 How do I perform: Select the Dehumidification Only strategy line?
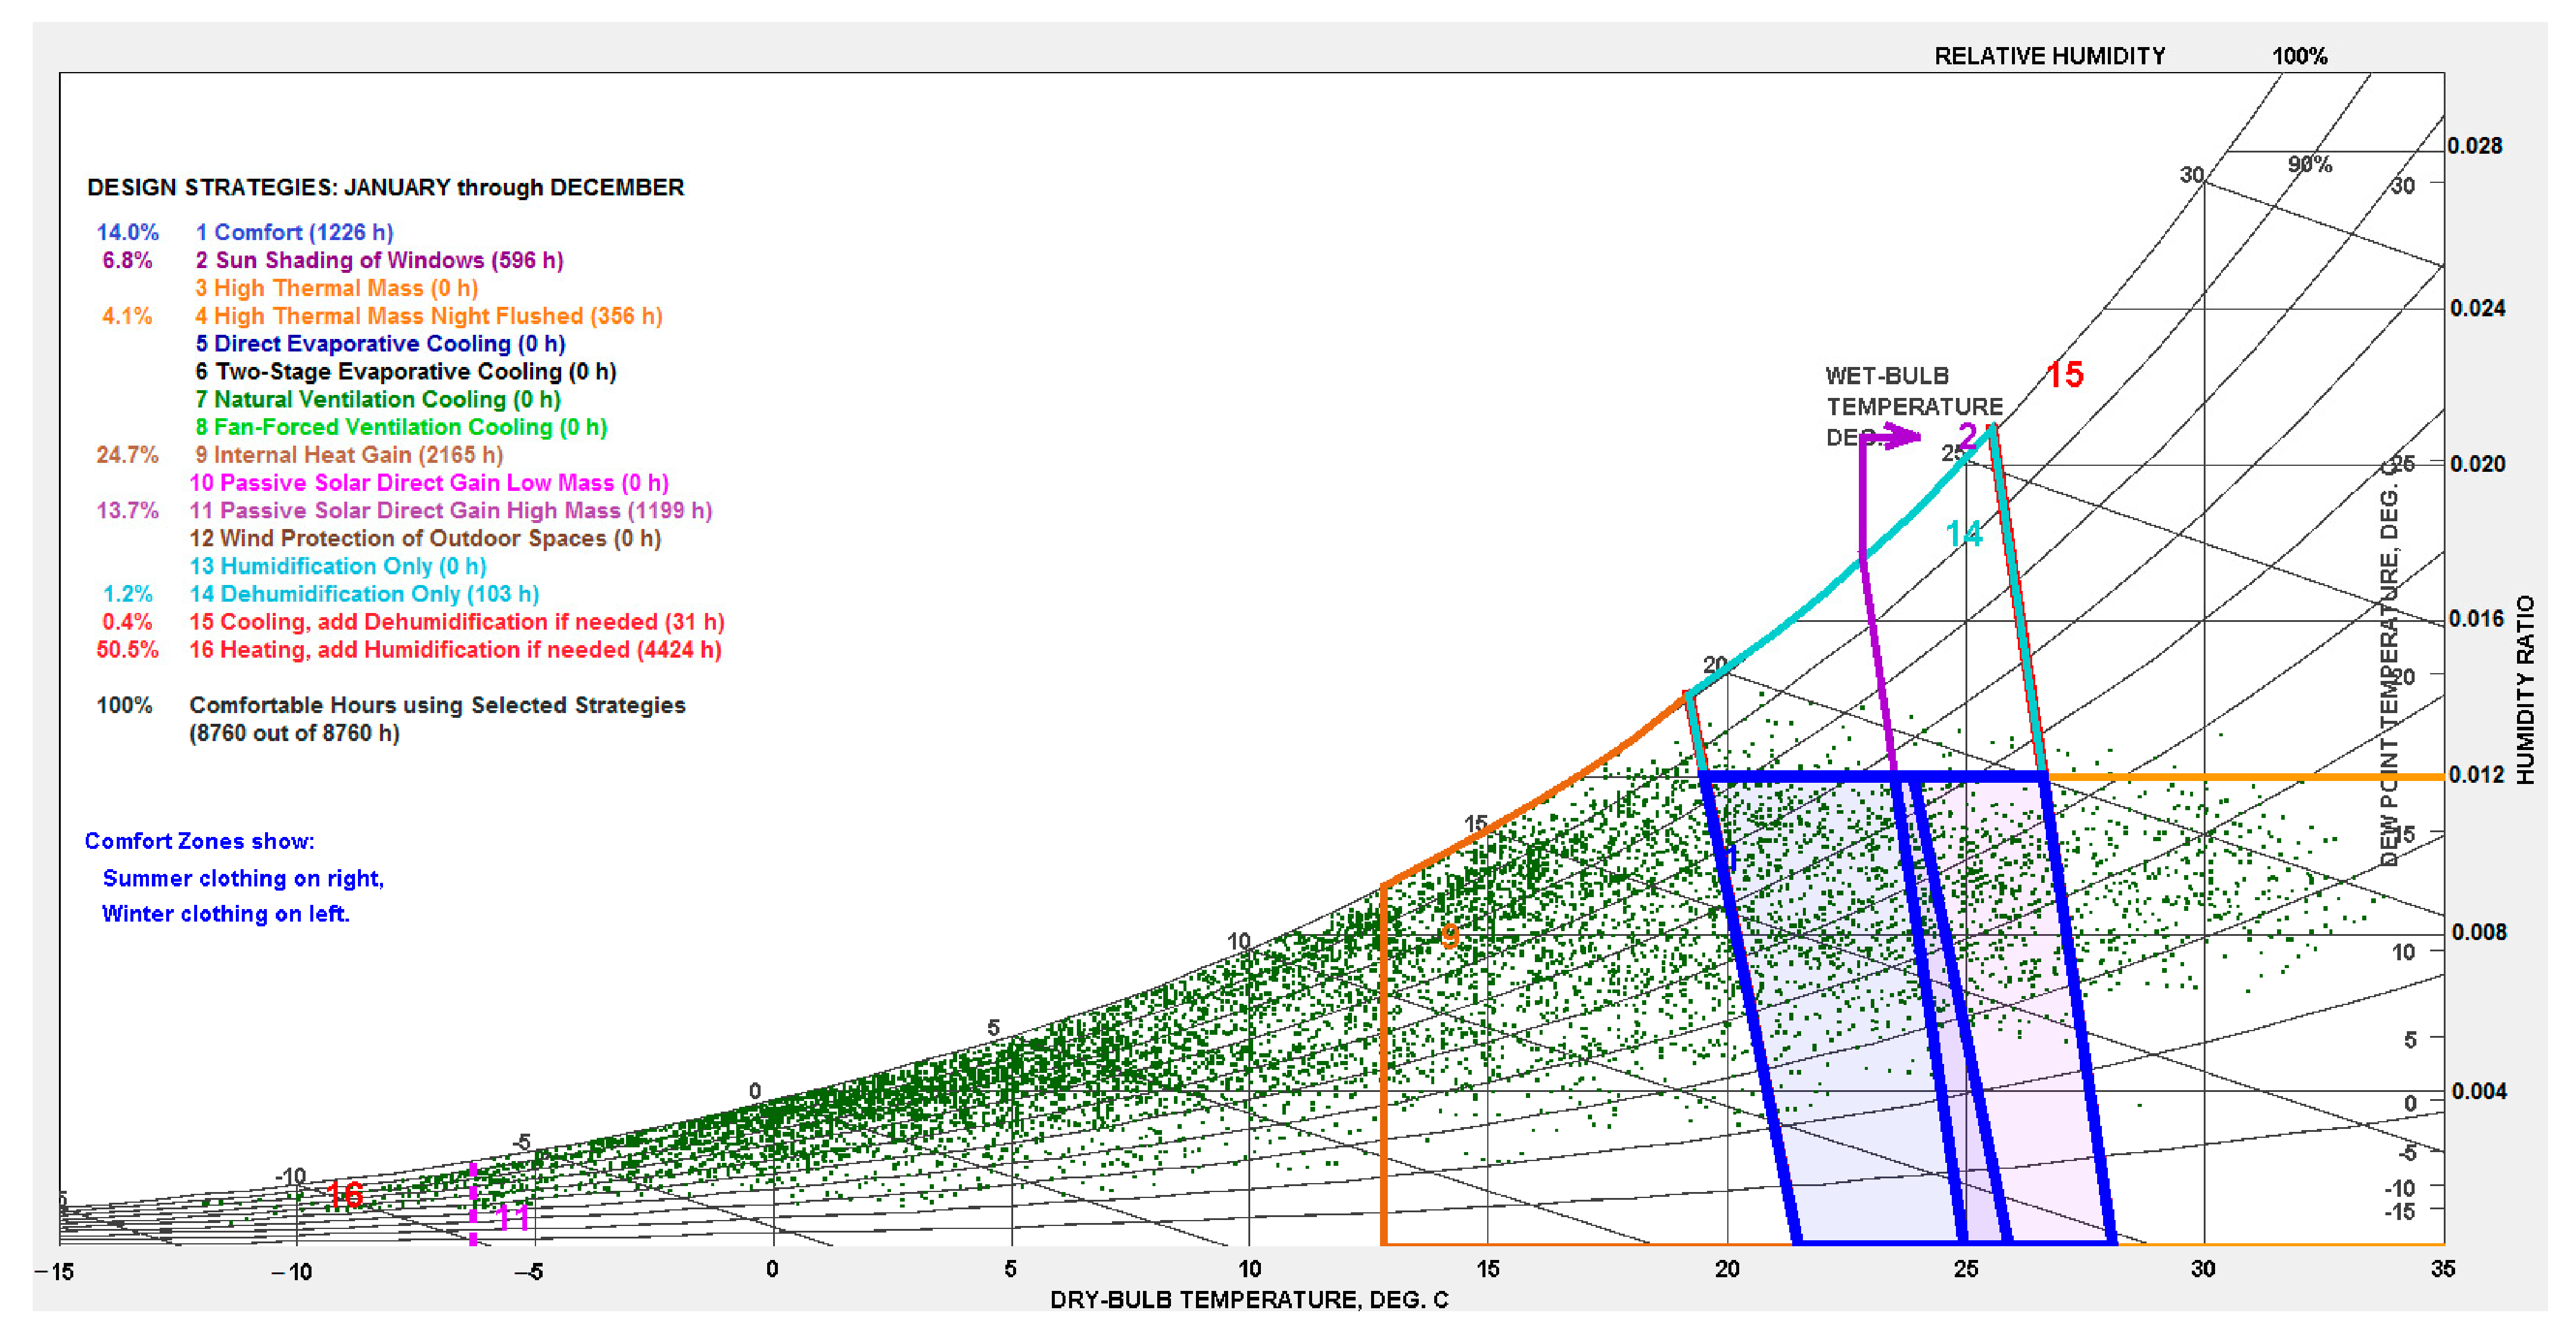pyautogui.click(x=365, y=594)
